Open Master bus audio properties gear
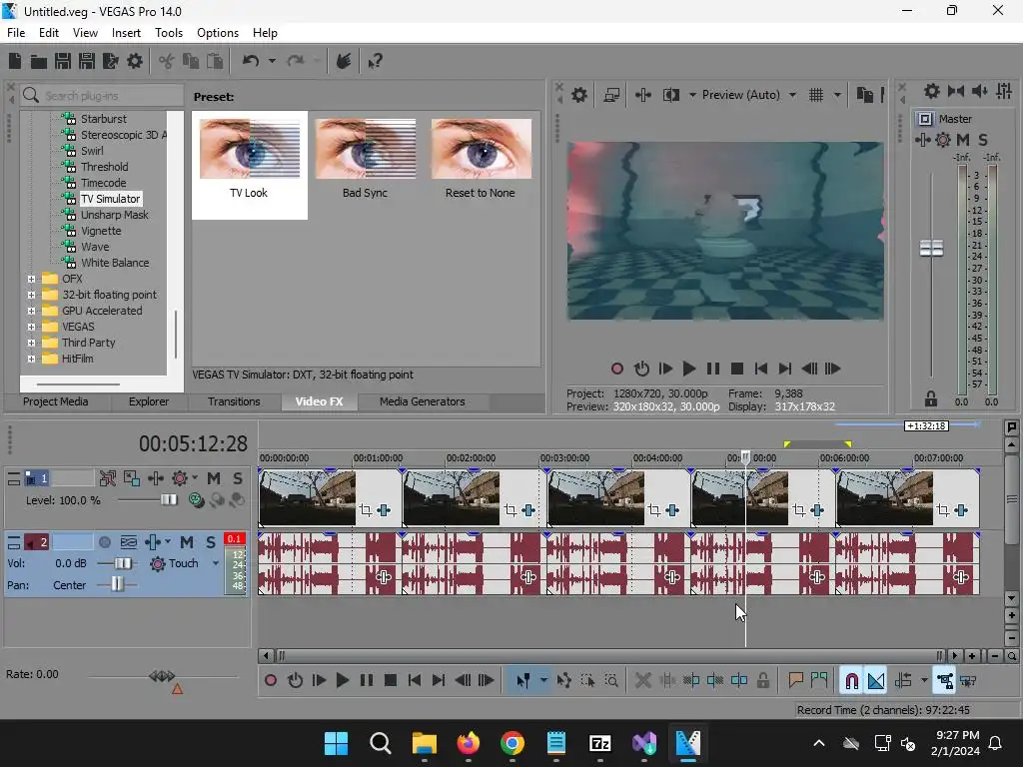Screen dimensions: 1023x767 click(x=932, y=91)
